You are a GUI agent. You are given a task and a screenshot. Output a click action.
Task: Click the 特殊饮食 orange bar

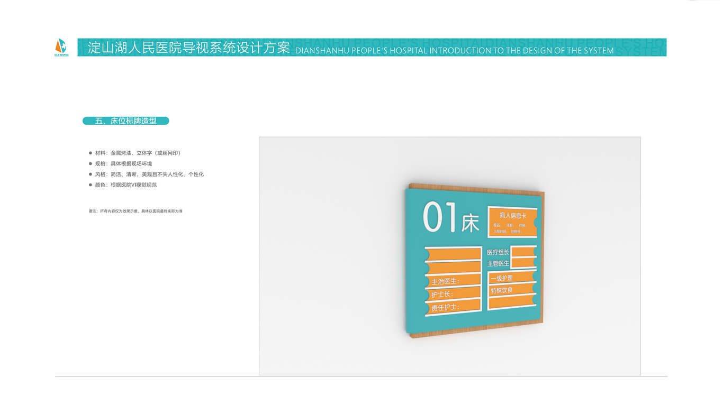pyautogui.click(x=512, y=290)
